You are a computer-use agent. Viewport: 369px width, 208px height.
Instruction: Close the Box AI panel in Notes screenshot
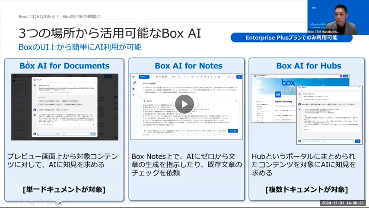point(236,101)
